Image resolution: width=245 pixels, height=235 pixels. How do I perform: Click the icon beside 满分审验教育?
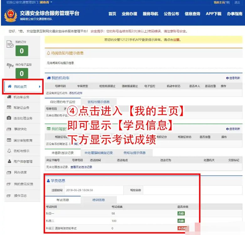tap(9, 140)
